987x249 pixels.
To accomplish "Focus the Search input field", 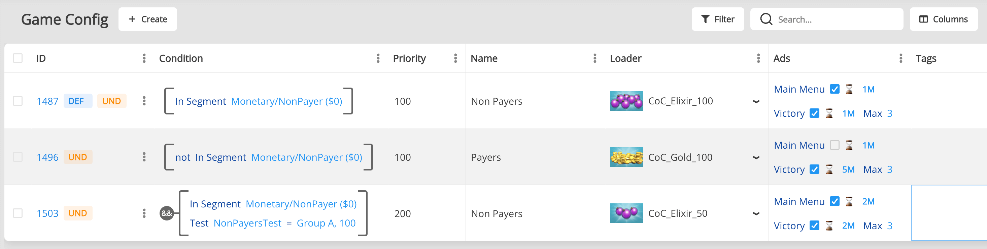I will (835, 19).
